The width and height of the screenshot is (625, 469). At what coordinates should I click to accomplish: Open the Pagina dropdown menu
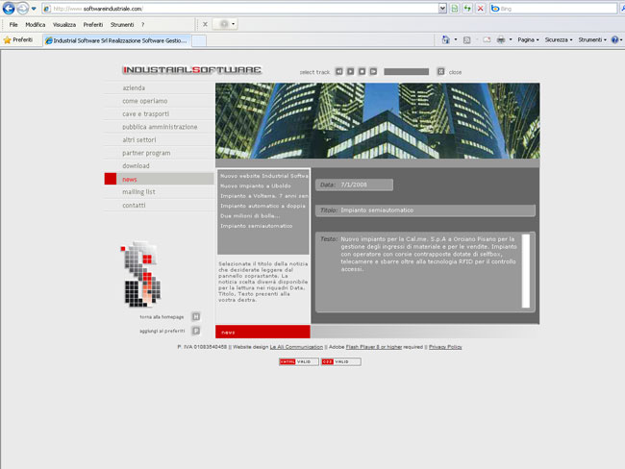pyautogui.click(x=528, y=39)
